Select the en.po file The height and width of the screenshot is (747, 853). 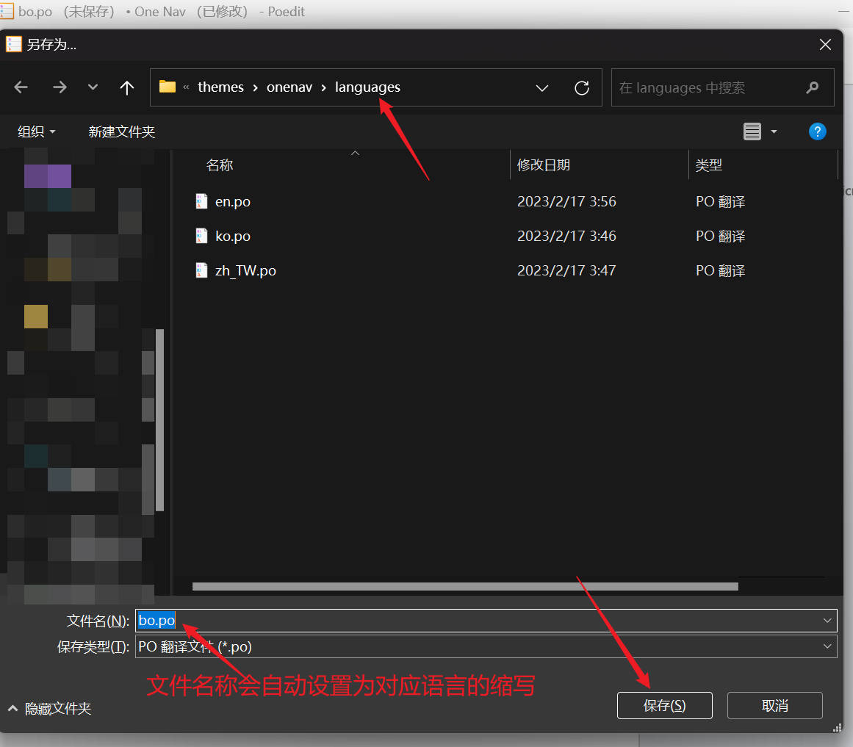[232, 202]
